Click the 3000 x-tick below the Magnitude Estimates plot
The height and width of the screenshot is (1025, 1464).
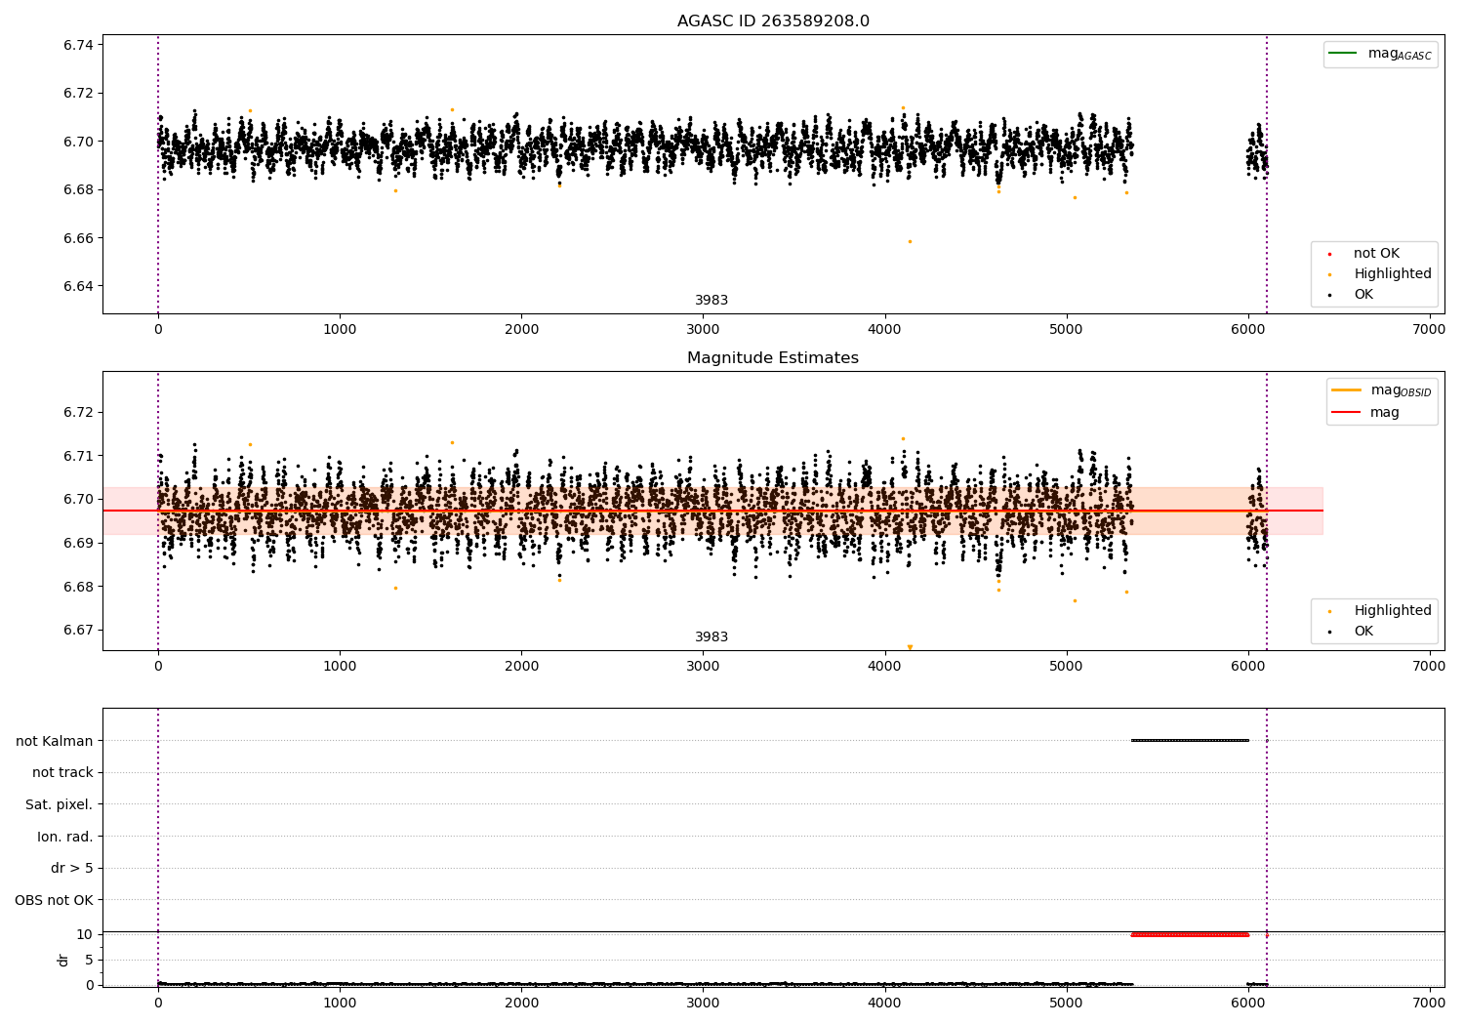[703, 667]
